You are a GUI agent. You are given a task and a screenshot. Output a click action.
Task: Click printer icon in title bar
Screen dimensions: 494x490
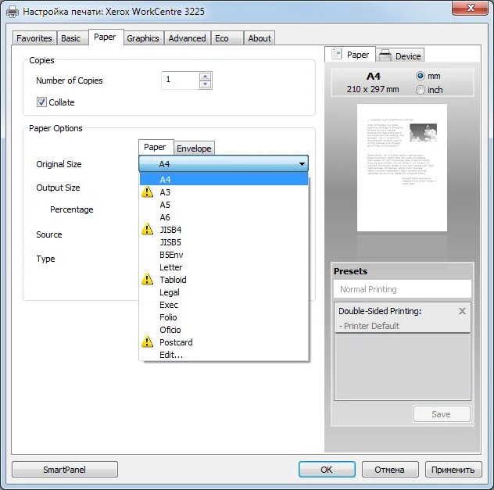point(13,12)
